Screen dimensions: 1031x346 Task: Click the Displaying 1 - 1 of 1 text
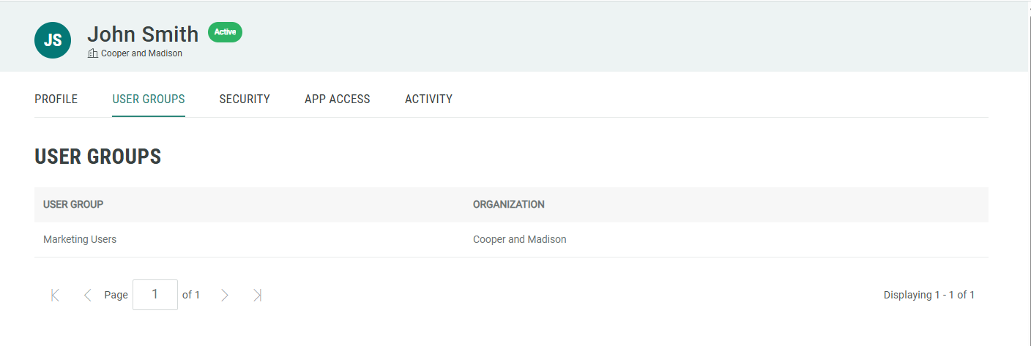pos(929,296)
